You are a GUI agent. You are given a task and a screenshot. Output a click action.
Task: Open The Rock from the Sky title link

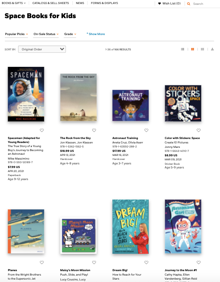point(75,138)
